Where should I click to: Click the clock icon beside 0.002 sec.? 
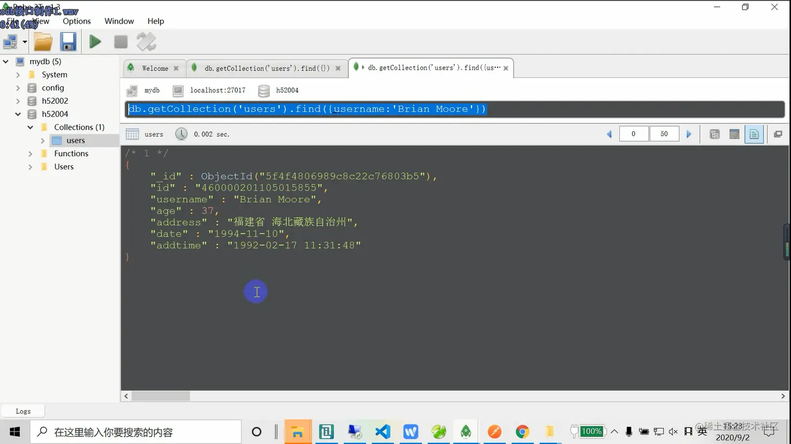coord(182,134)
